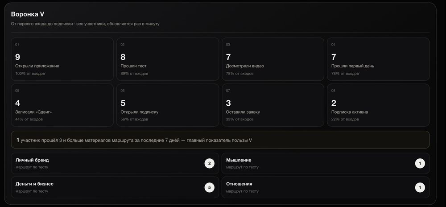This screenshot has height=207, width=446.
Task: Select the 'Записали «Сдвиг»' stage card
Action: pyautogui.click(x=62, y=105)
